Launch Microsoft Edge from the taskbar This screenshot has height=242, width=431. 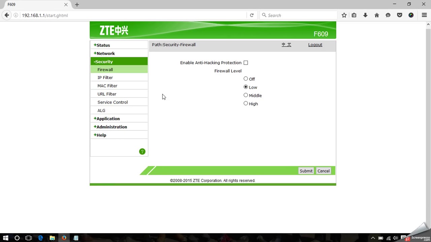coord(40,238)
